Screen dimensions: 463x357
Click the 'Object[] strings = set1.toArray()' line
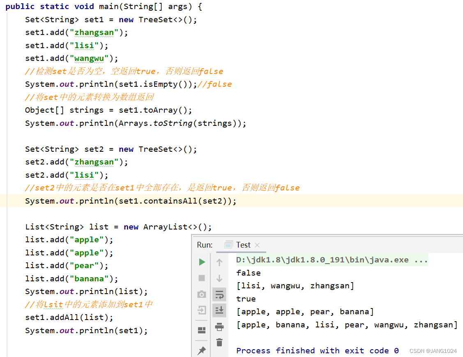click(x=108, y=110)
